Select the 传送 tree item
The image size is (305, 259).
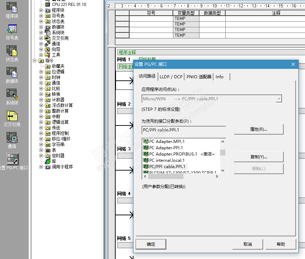56,128
